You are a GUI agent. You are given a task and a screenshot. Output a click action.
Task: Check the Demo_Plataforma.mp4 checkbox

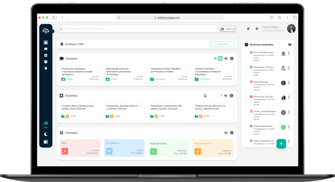245,52
